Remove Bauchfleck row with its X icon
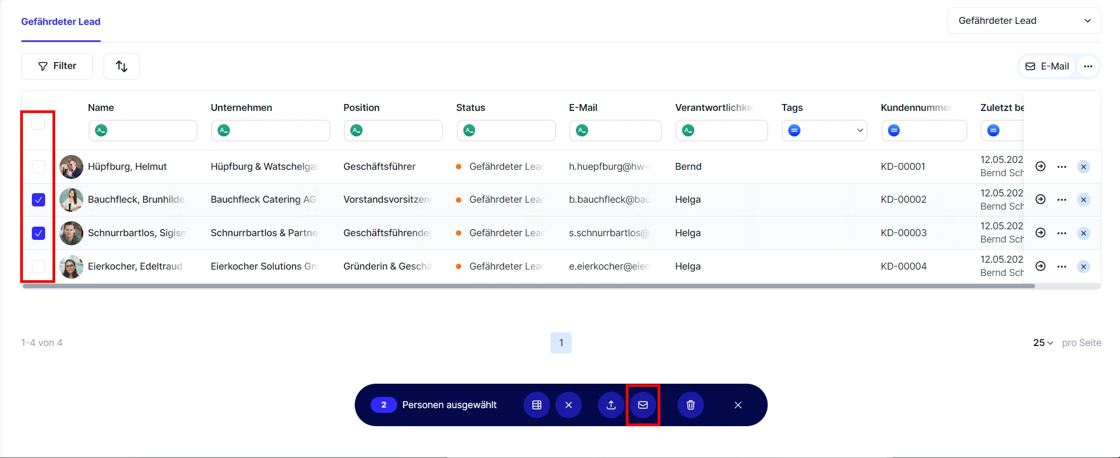1120x458 pixels. 1083,200
